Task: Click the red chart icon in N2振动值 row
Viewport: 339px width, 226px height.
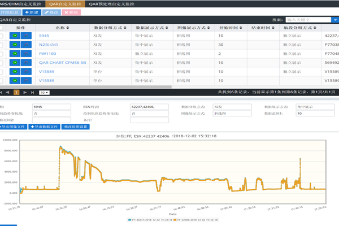Action: (x=26, y=45)
